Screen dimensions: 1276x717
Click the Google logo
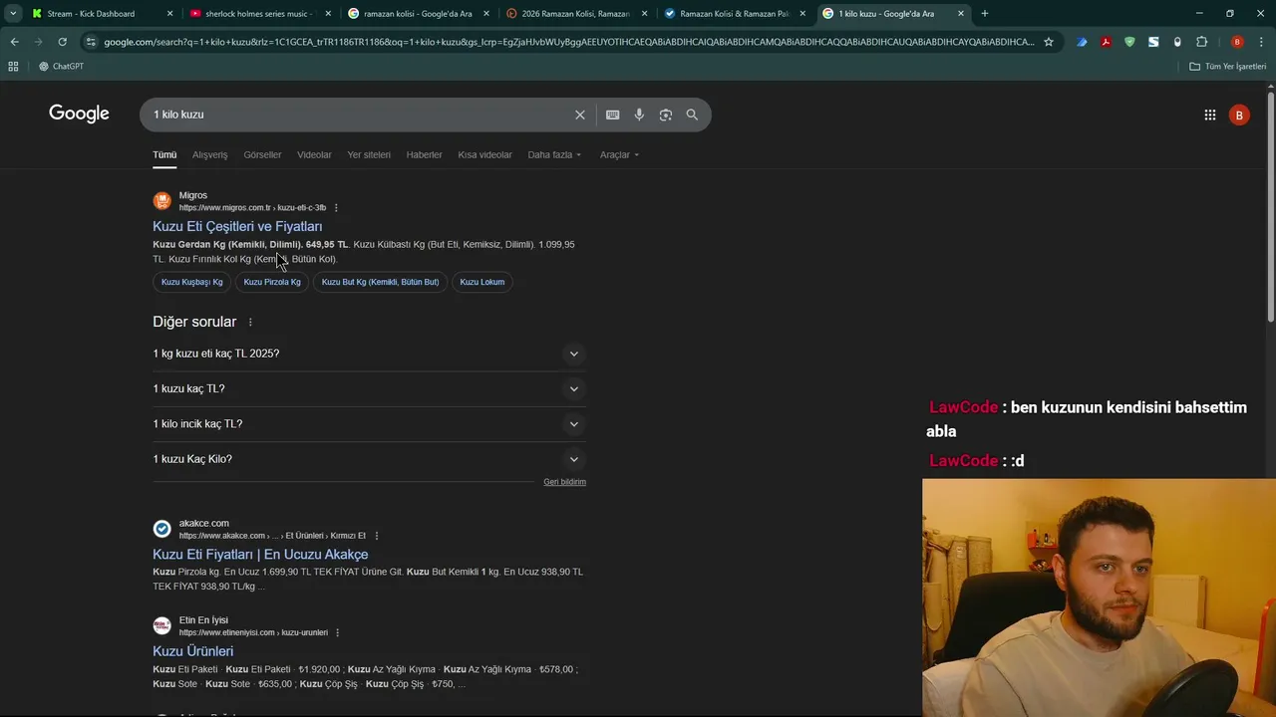coord(79,114)
